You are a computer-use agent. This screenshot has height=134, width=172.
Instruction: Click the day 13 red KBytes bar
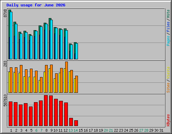(71, 122)
